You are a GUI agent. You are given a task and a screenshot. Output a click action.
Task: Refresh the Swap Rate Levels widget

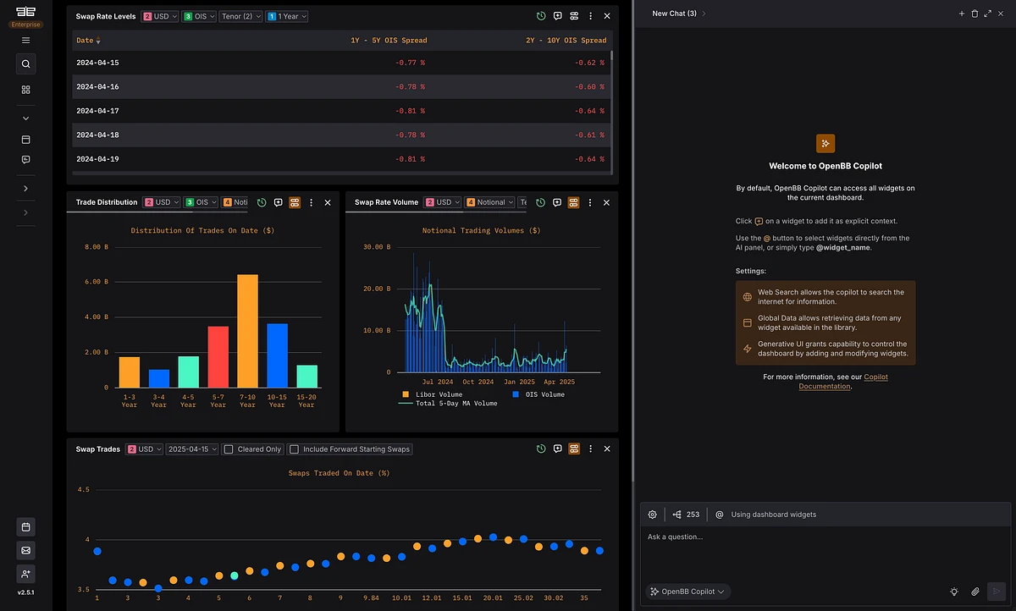click(x=541, y=15)
